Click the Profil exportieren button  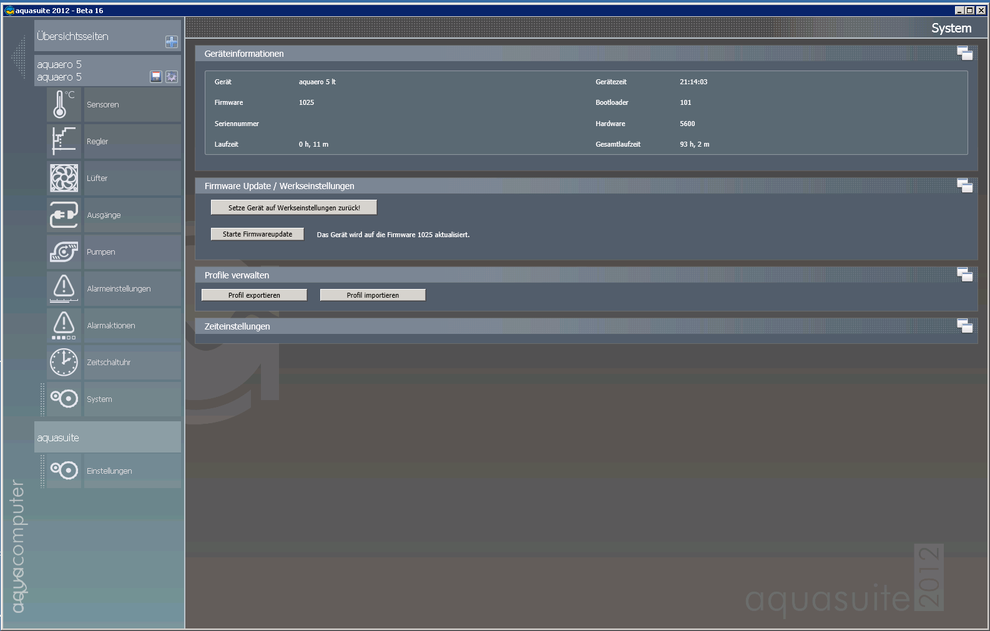click(x=254, y=295)
